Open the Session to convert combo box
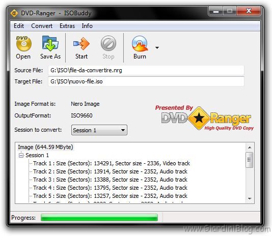Image resolution: width=272 pixels, height=236 pixels. coord(99,130)
